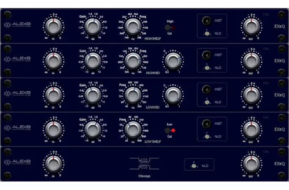Click the High Shelf Gain knob
The image size is (289, 190).
point(92,27)
